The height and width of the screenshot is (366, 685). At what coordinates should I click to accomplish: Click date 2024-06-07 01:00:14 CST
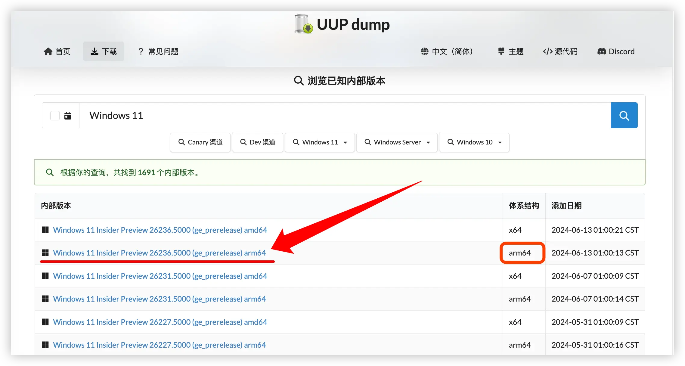click(595, 299)
